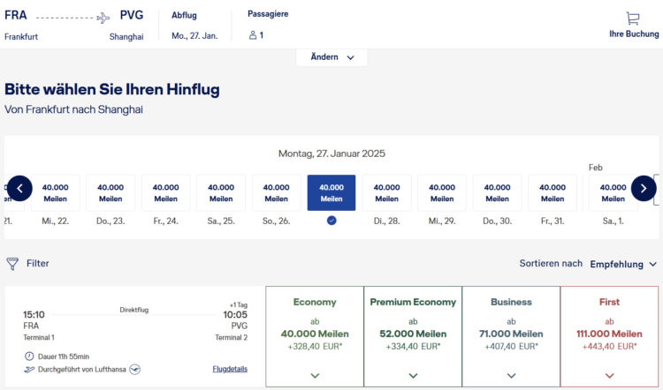
Task: Open the shopping cart Ihre Buchung icon
Action: pyautogui.click(x=633, y=19)
